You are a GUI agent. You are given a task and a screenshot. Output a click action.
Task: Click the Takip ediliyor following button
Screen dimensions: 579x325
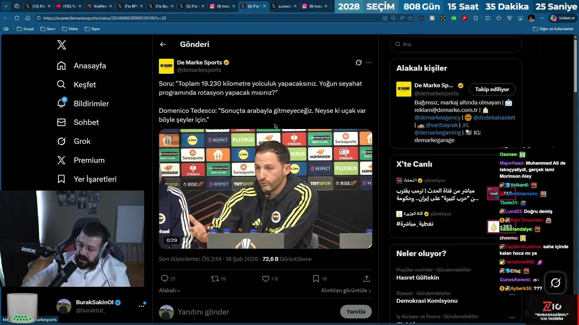point(492,89)
